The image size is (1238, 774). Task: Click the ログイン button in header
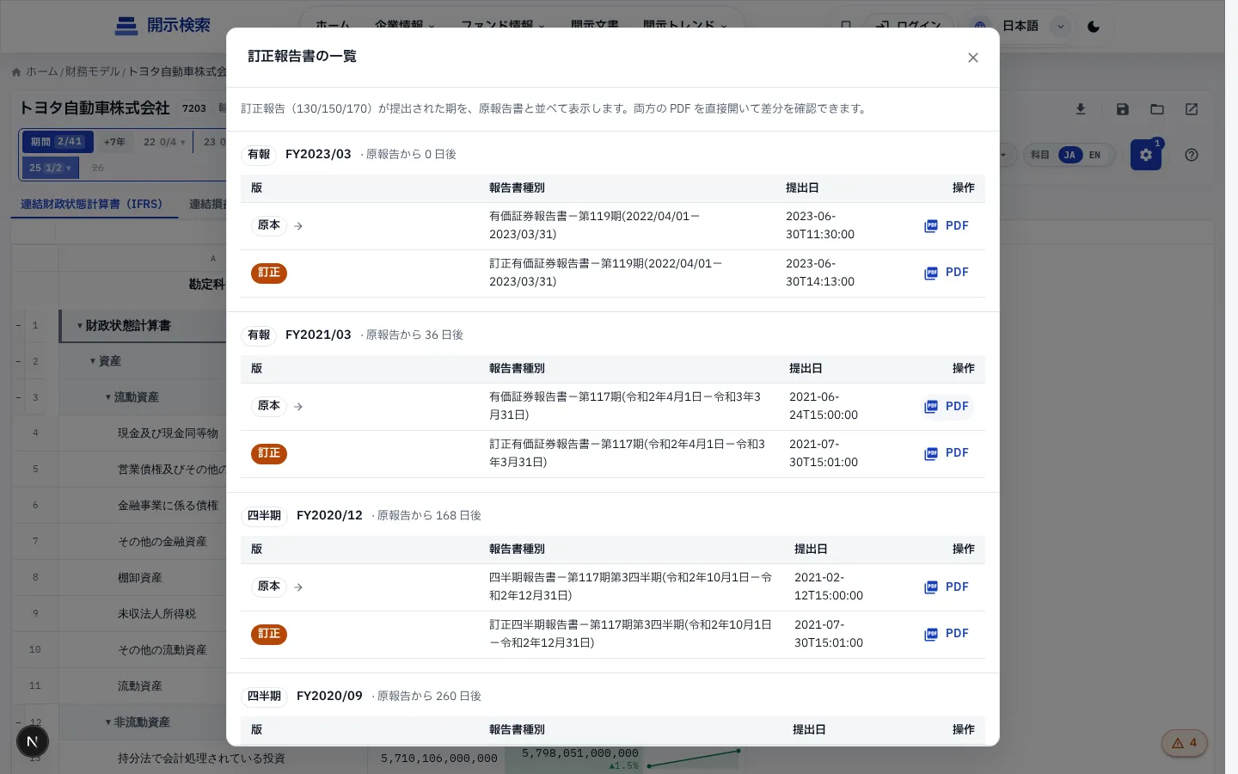point(909,26)
